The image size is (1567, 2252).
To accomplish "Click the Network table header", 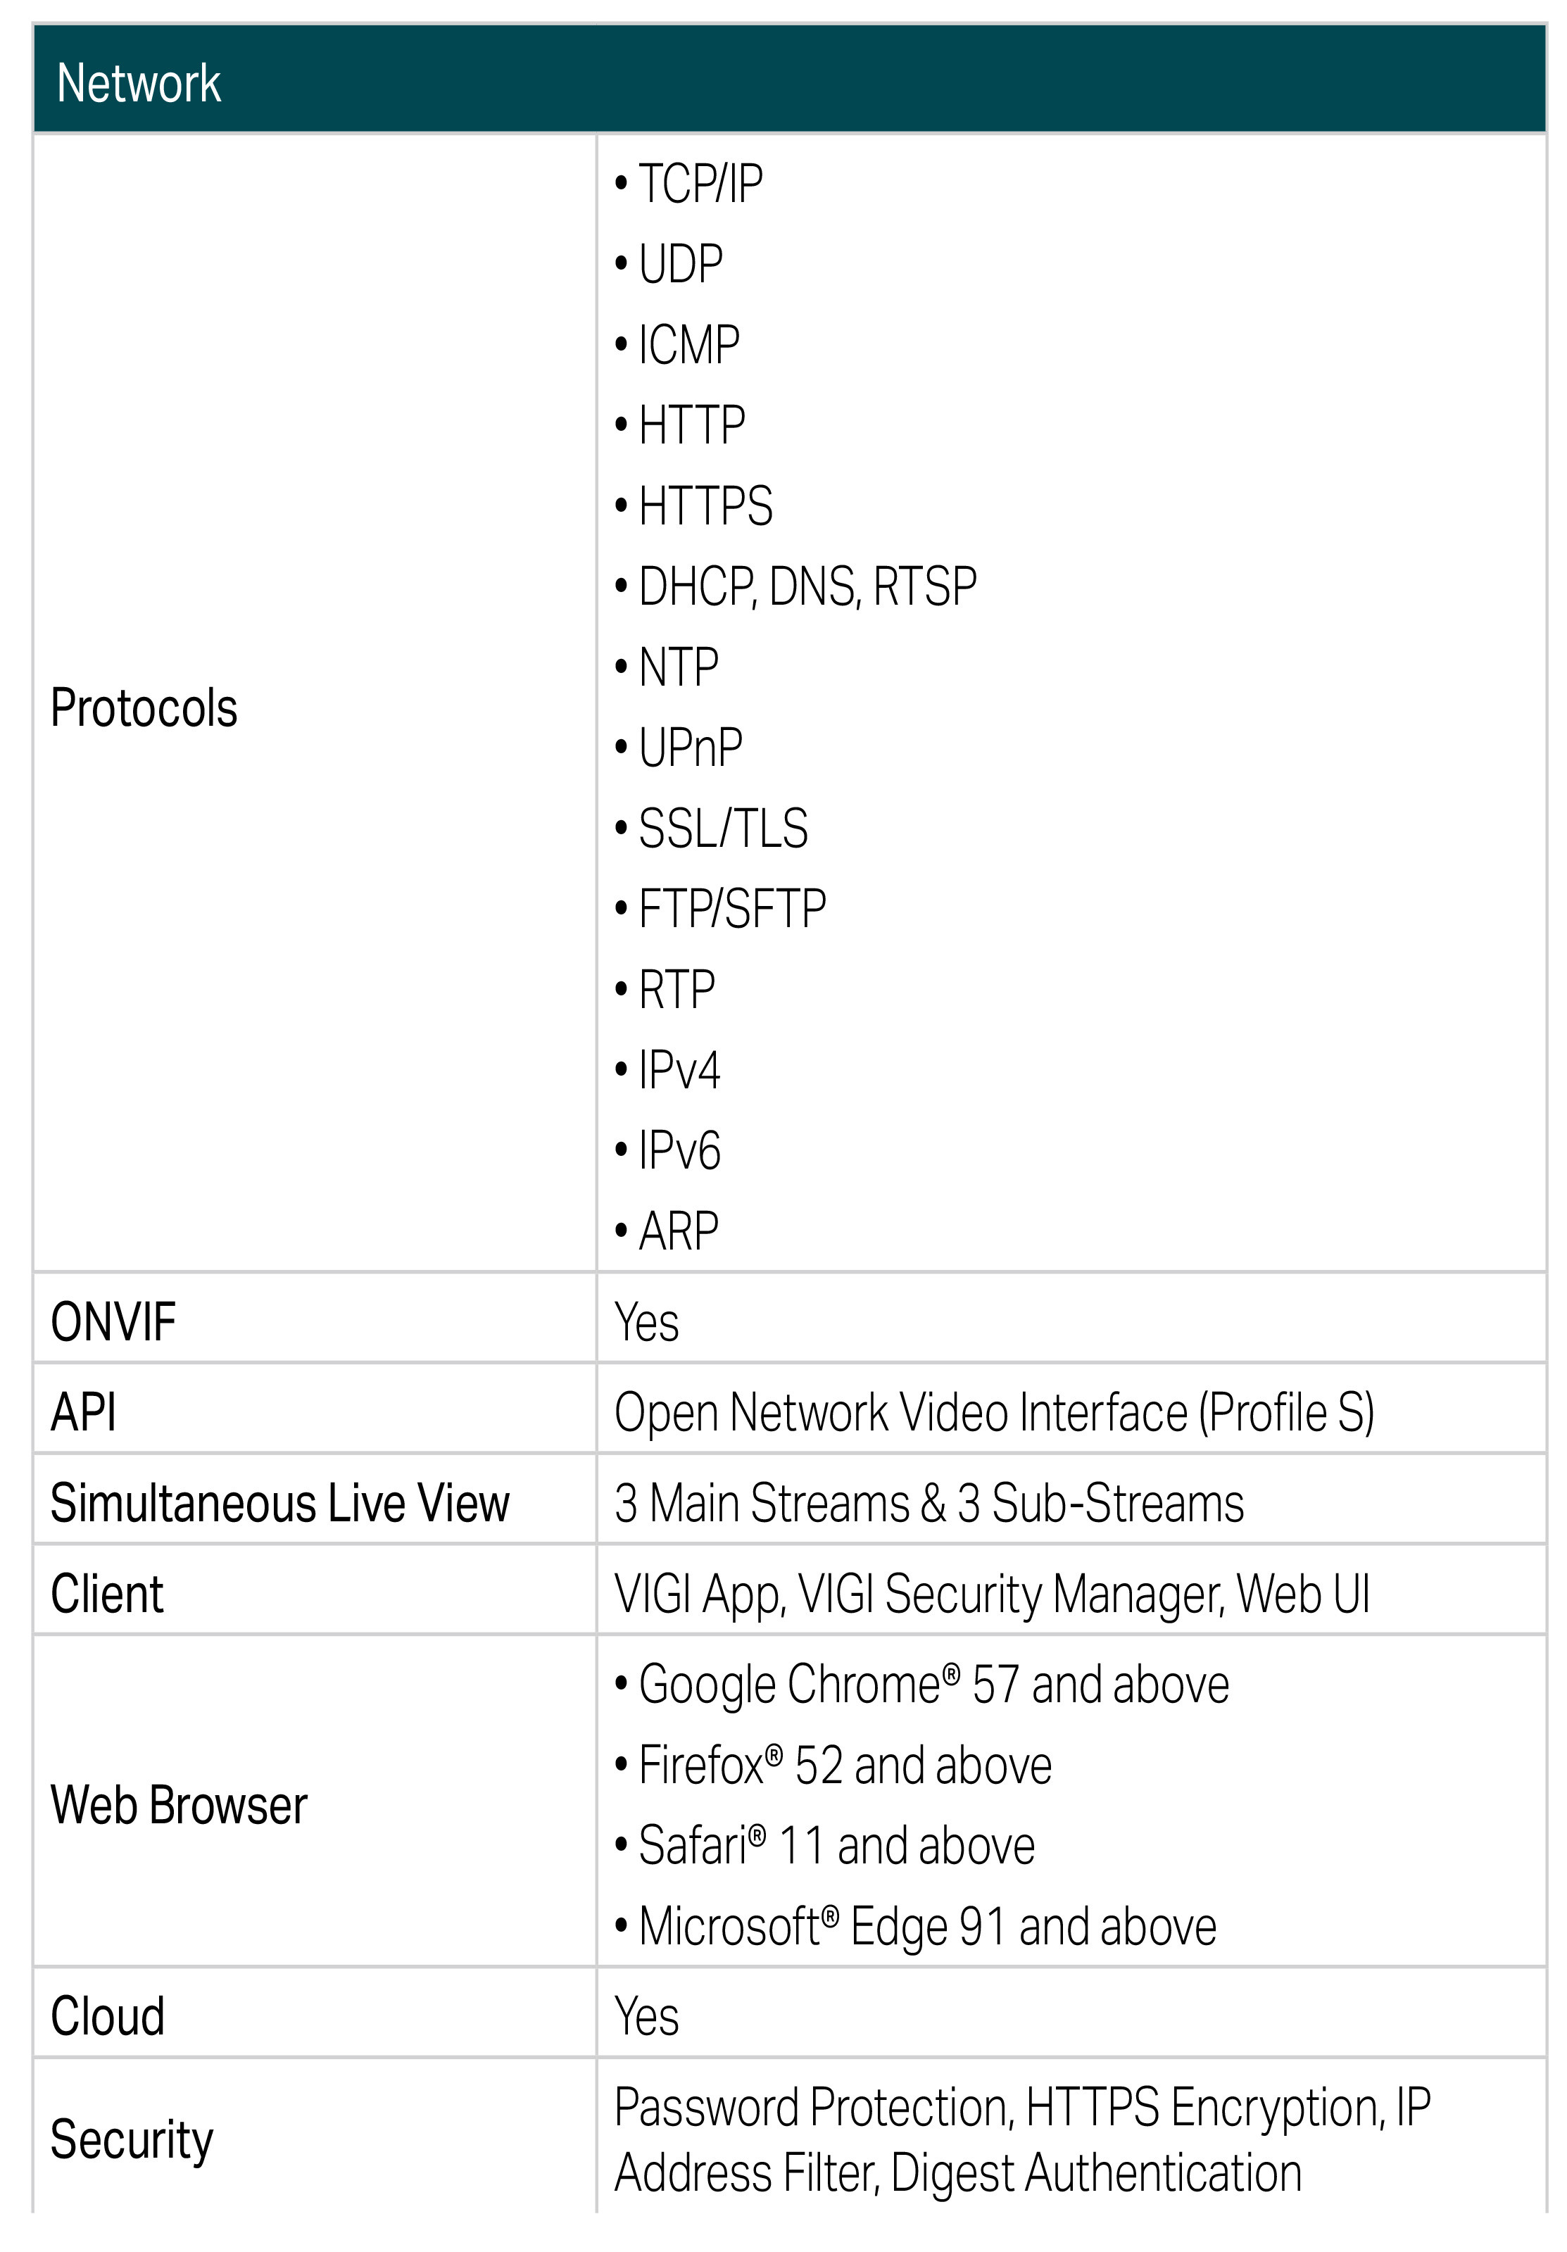I will pyautogui.click(x=138, y=82).
